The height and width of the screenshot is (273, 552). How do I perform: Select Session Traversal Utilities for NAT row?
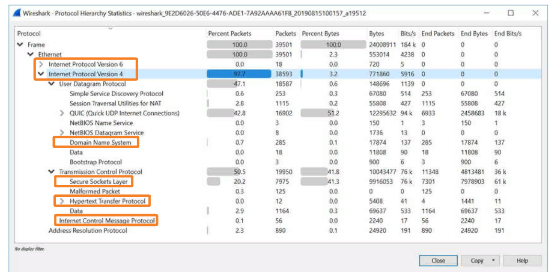277,104
